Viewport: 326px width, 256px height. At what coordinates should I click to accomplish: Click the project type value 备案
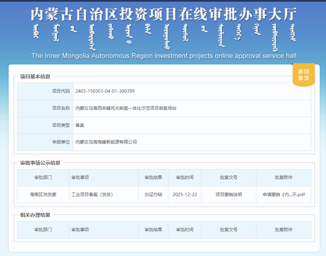(80, 125)
